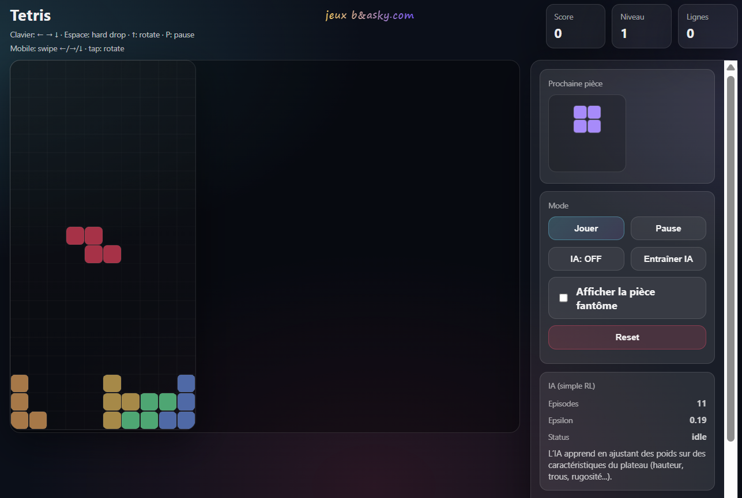The width and height of the screenshot is (742, 498).
Task: Click the orange block in bottom-left corner
Action: pos(20,420)
